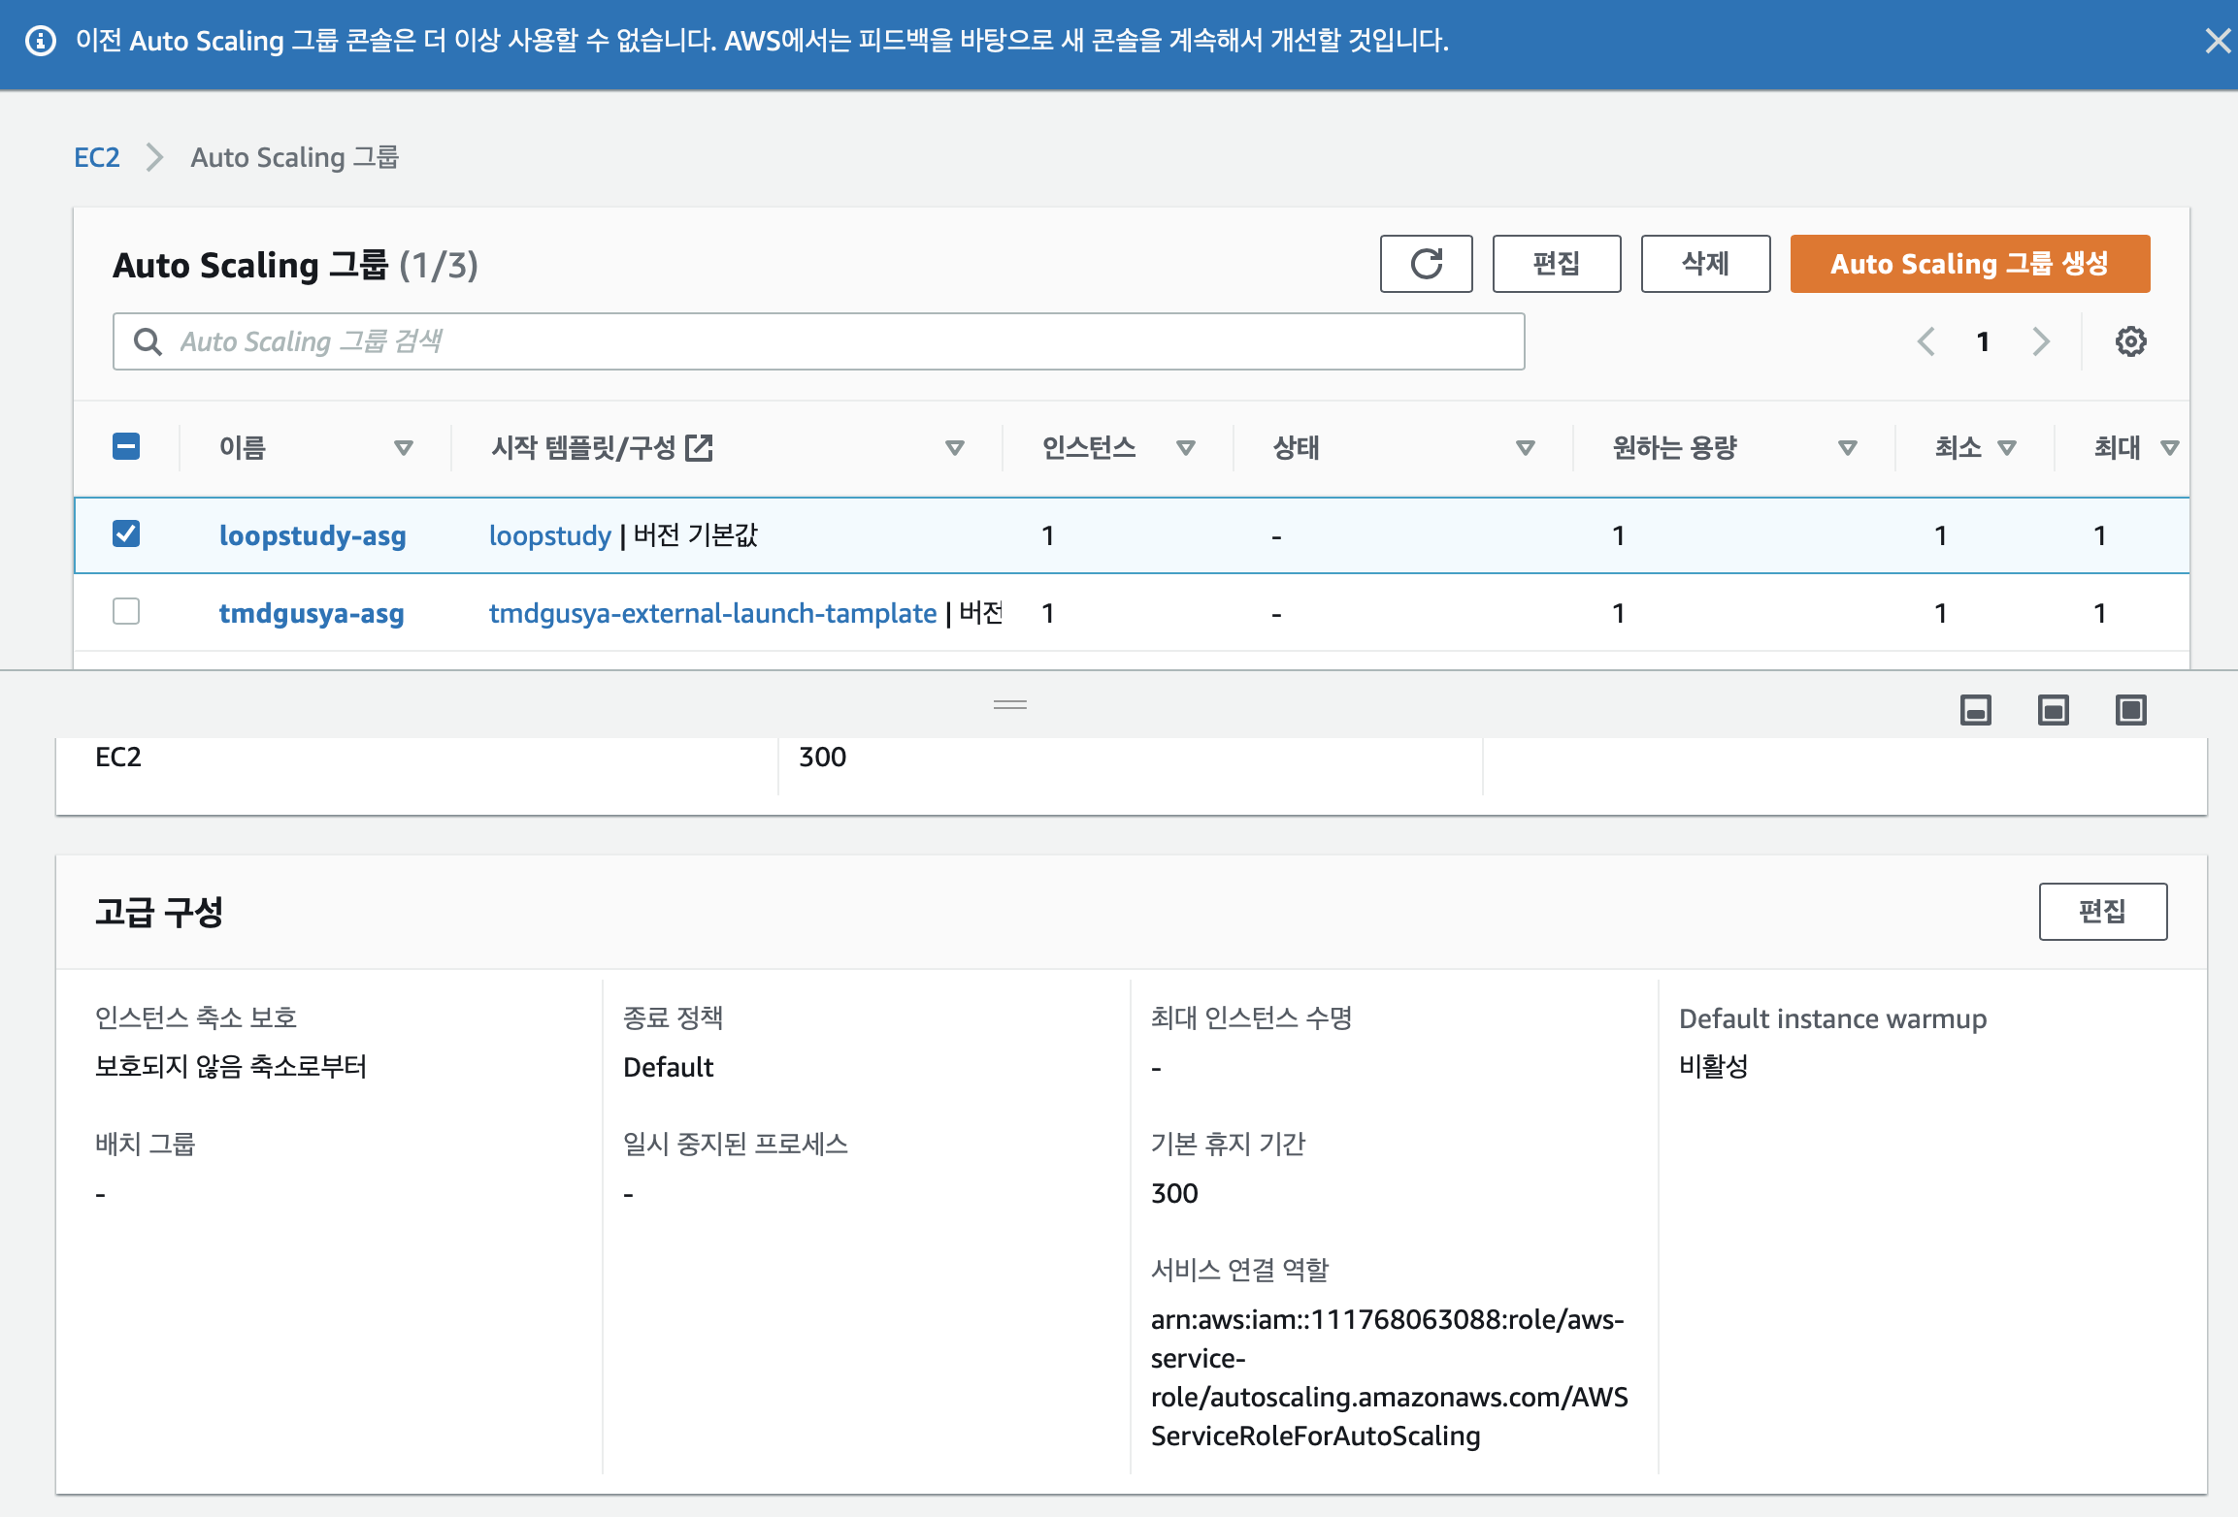Open table preferences gear icon

point(2130,341)
